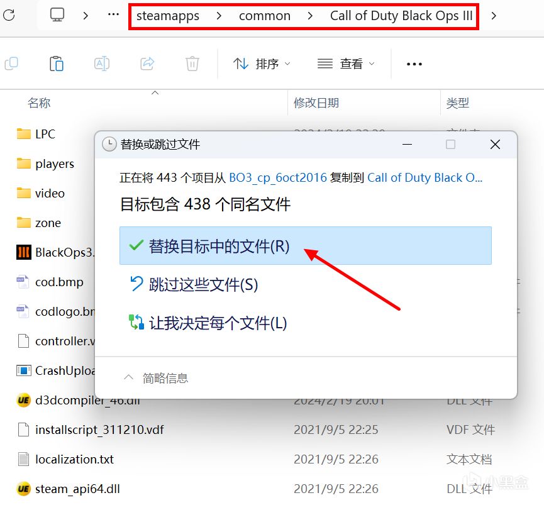Select steam_api64.dll file
Screen dimensions: 544x505
(69, 489)
